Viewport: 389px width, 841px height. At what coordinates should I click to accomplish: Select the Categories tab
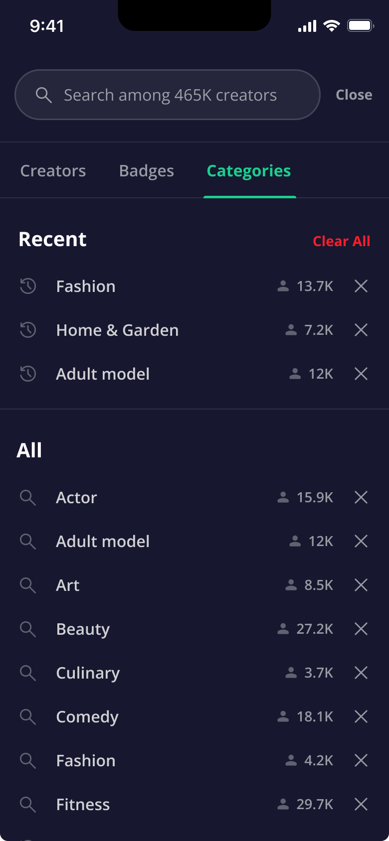(249, 171)
